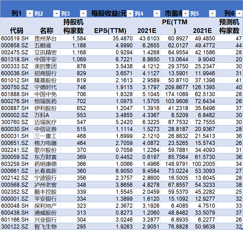
Task: Click the 伊利股份 name cell
Action: pos(47,108)
